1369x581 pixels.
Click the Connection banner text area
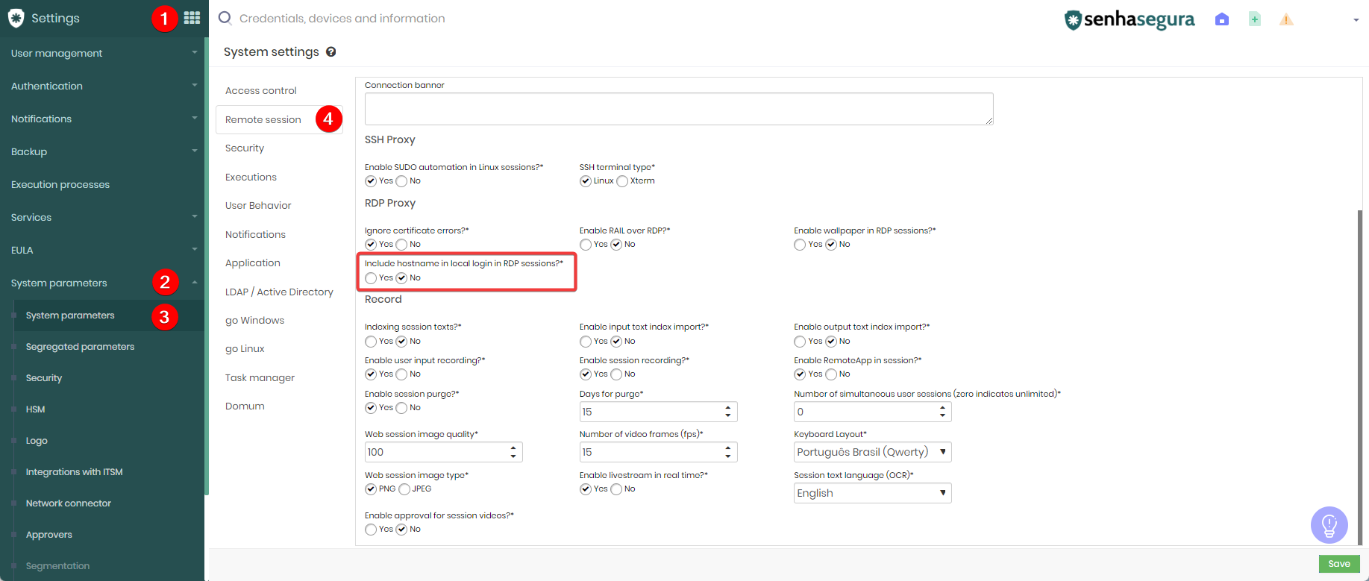(679, 109)
